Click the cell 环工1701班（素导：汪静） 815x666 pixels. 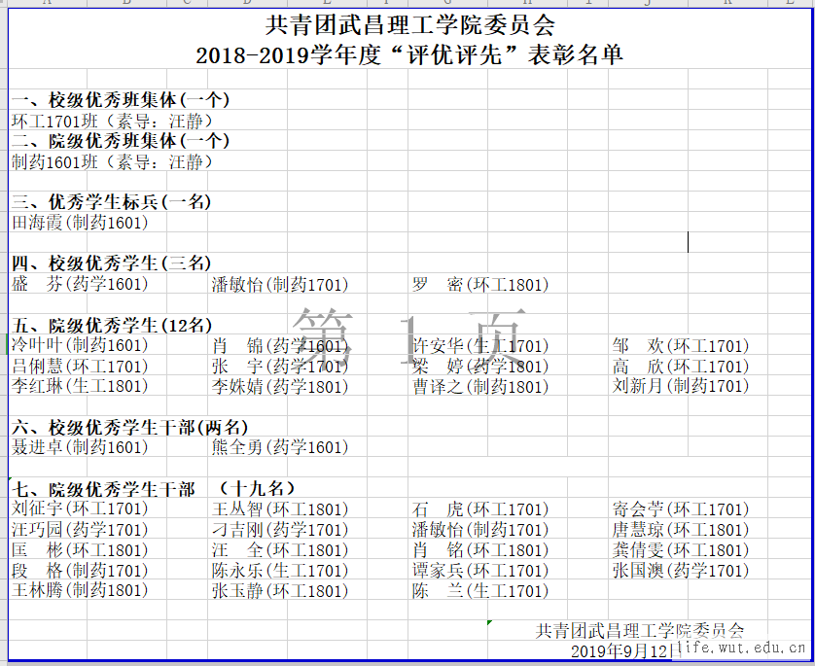click(x=112, y=121)
